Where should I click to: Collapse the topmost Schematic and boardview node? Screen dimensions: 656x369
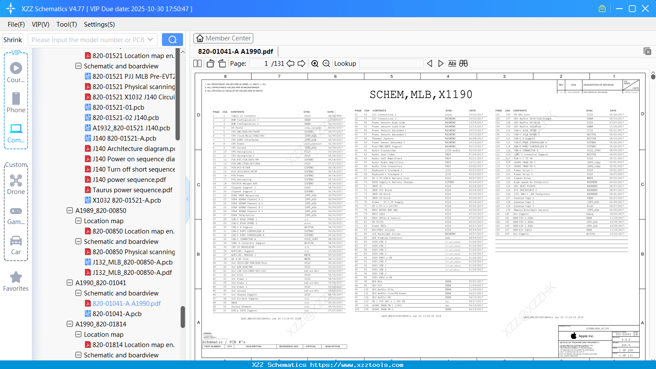click(x=78, y=66)
